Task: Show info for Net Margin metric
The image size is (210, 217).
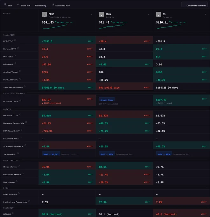Action: (x=17, y=181)
